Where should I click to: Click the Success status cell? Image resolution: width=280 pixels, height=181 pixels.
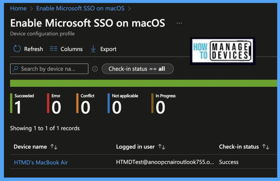[229, 162]
